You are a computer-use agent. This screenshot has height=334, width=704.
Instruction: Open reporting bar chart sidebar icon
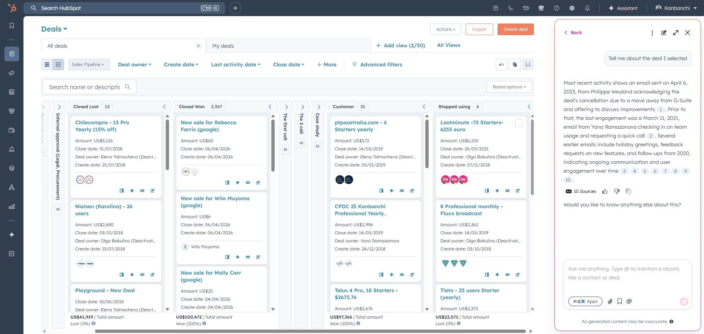(x=12, y=206)
